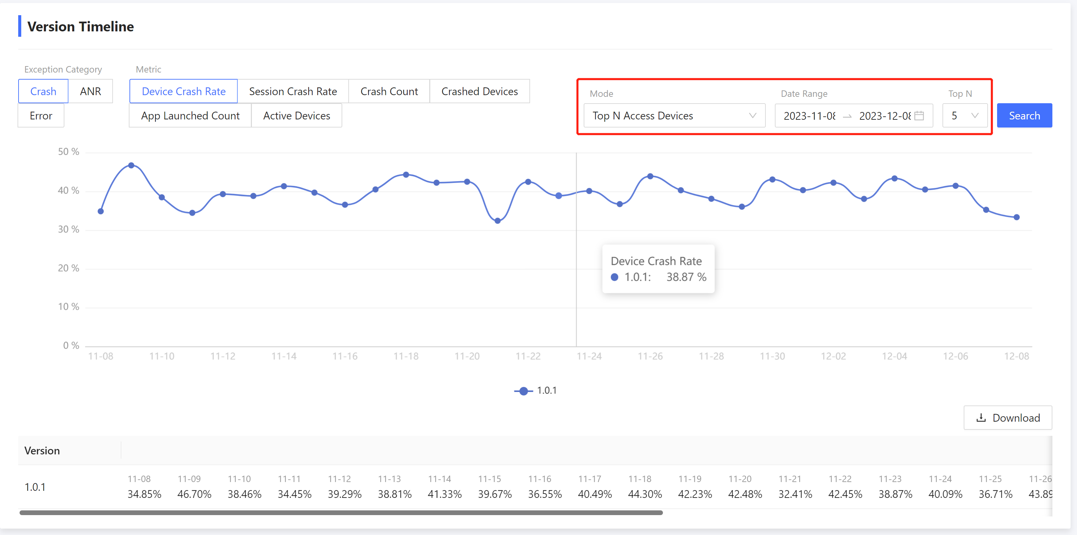Viewport: 1077px width, 535px height.
Task: Click the 40.09% table value
Action: point(945,494)
